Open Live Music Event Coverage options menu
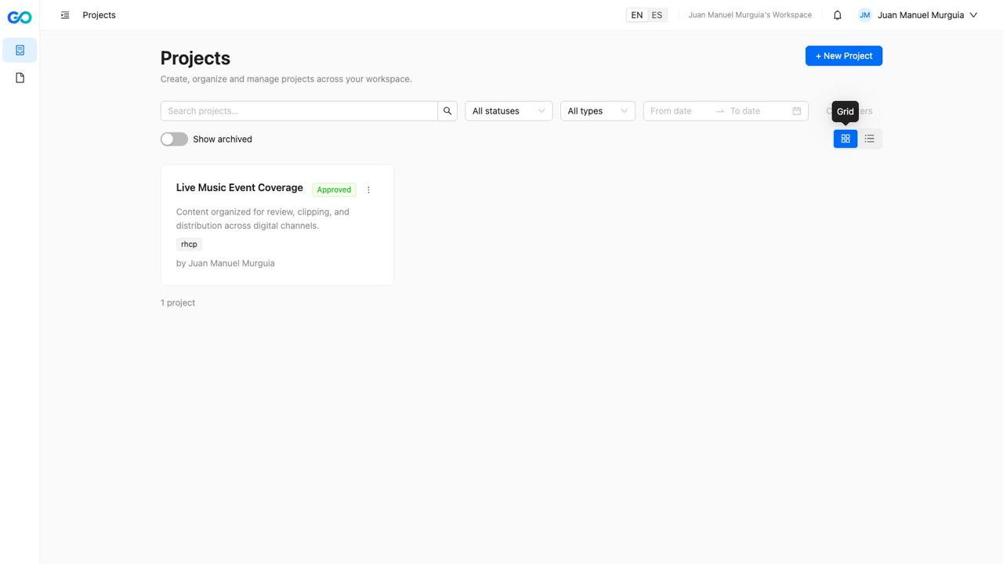The image size is (1003, 564). pyautogui.click(x=368, y=190)
